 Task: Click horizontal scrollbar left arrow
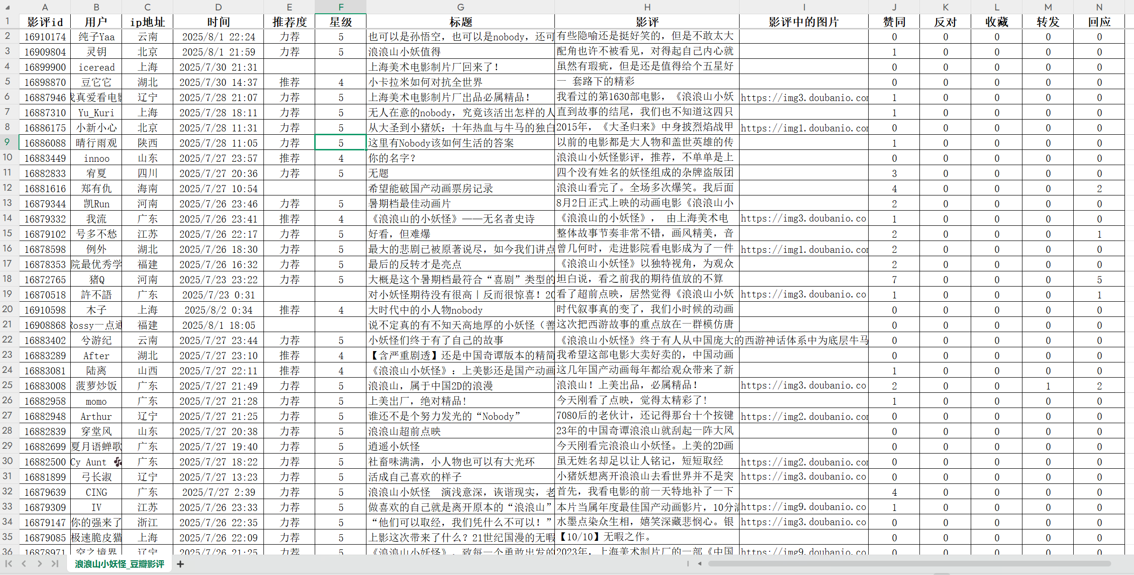click(x=700, y=564)
